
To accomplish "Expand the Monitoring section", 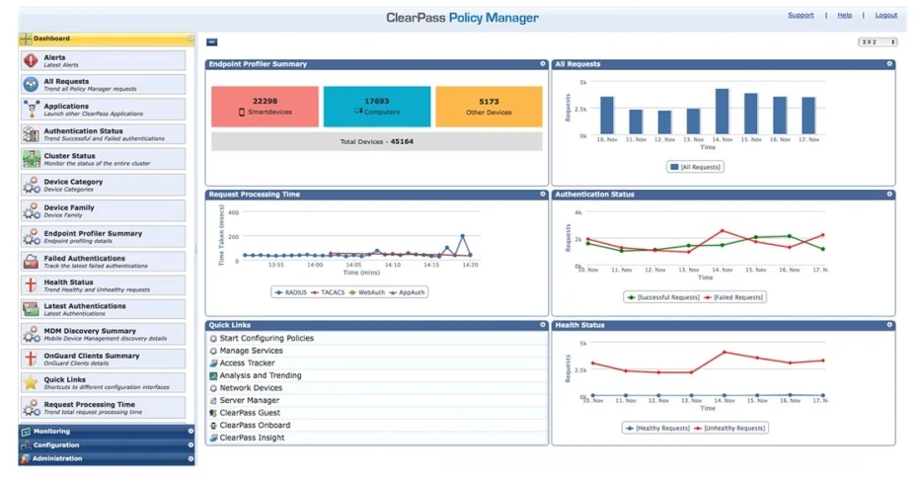I will click(107, 431).
